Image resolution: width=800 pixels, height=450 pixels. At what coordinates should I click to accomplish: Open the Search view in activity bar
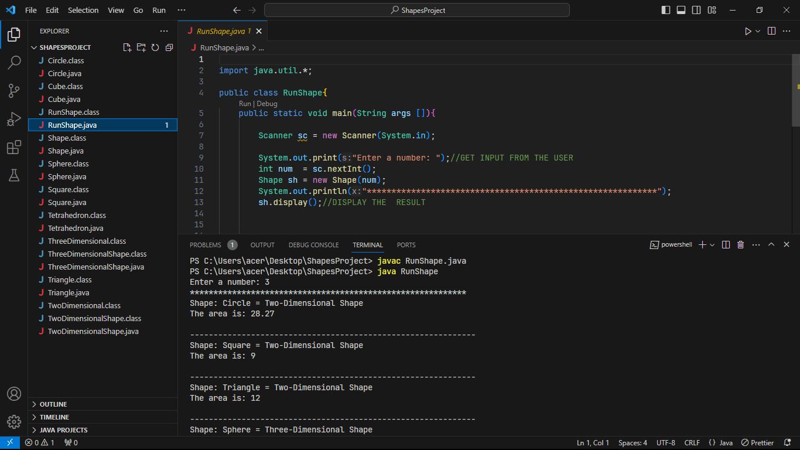click(14, 62)
